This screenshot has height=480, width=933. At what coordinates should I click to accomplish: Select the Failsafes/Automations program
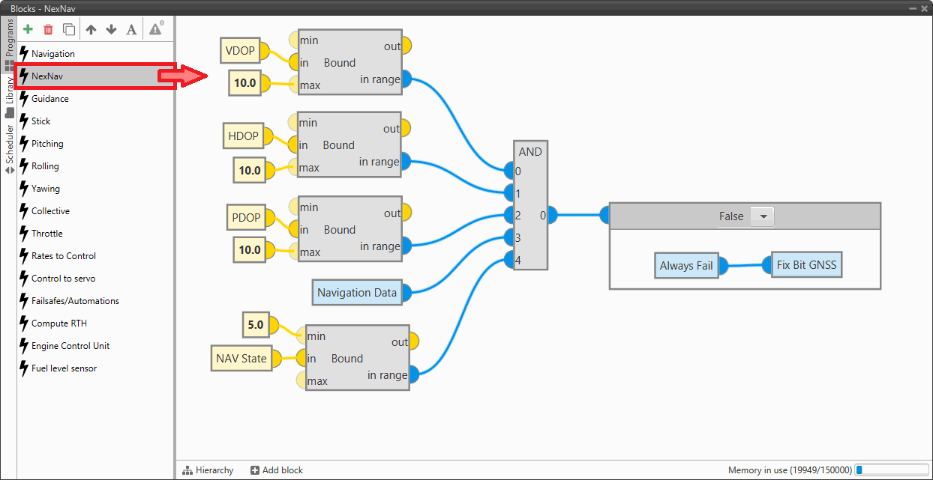click(x=75, y=301)
